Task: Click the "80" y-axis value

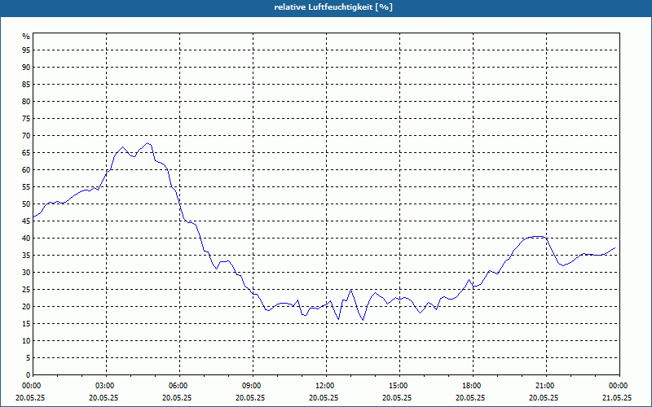Action: (26, 101)
